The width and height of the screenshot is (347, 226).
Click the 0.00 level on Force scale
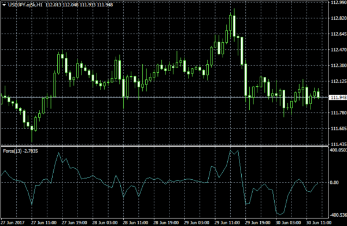point(334,183)
